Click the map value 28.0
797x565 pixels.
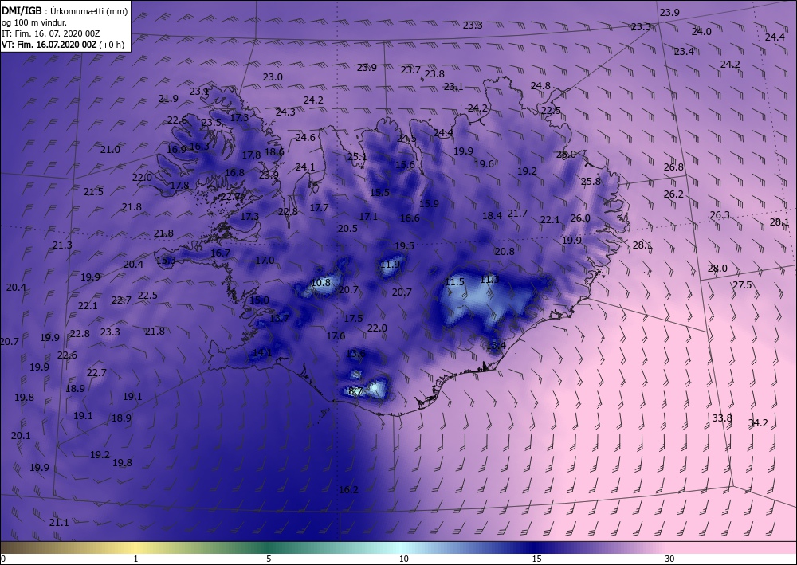point(717,269)
